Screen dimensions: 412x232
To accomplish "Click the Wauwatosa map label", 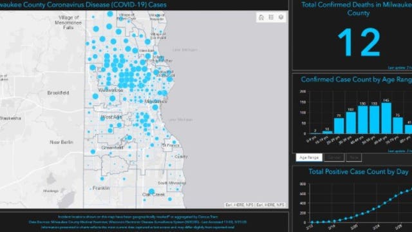I will [x=110, y=90].
